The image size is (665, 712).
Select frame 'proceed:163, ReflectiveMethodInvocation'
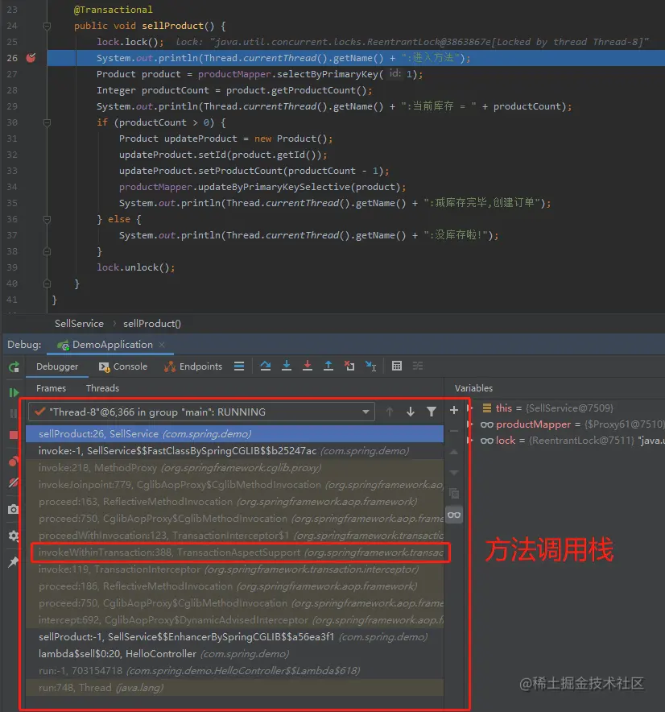[234, 502]
